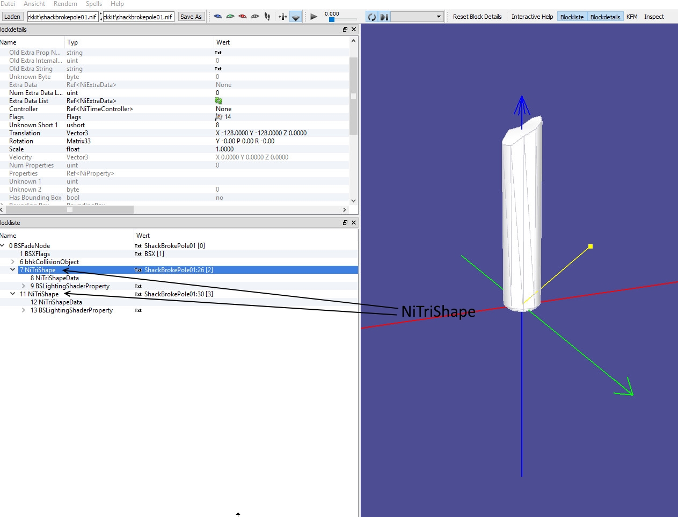678x517 pixels.
Task: Select the footprints walk view icon
Action: (x=267, y=17)
